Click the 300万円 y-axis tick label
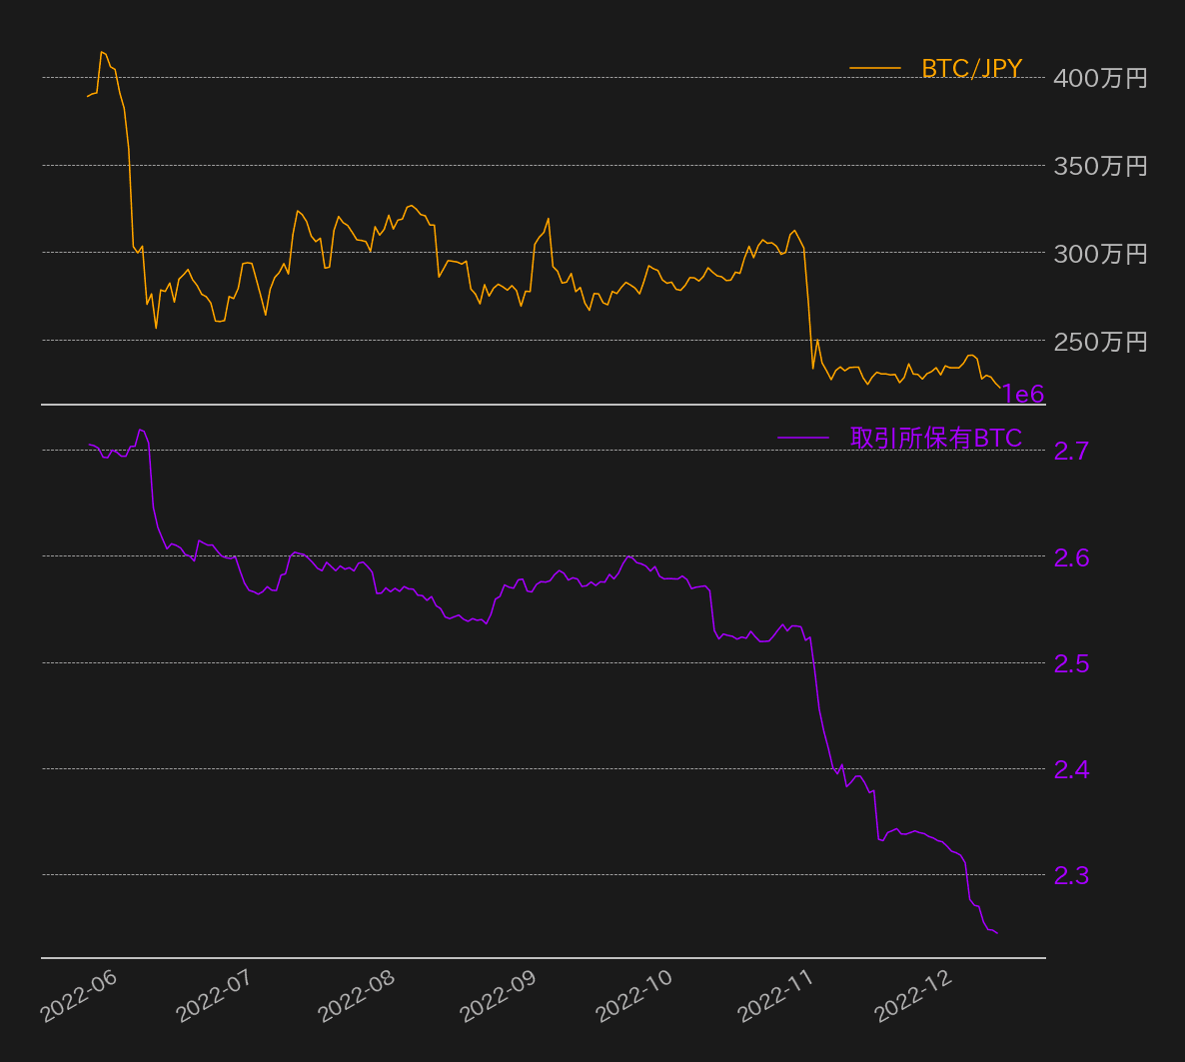Image resolution: width=1185 pixels, height=1062 pixels. [1100, 254]
